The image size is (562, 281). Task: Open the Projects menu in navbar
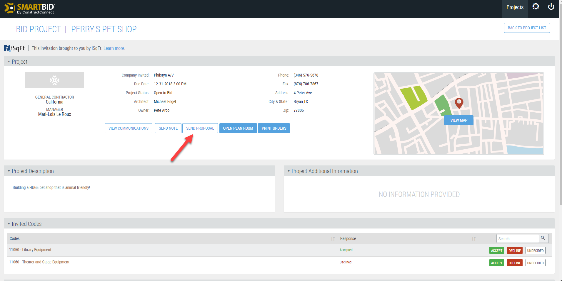515,7
